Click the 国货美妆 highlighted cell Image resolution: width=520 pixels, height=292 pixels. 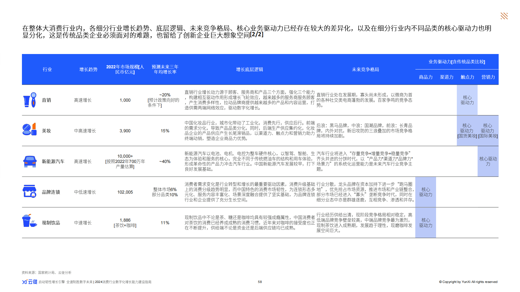point(467,131)
